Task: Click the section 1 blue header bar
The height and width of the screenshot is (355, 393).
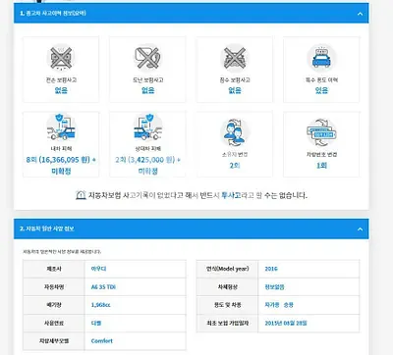Action: click(192, 14)
